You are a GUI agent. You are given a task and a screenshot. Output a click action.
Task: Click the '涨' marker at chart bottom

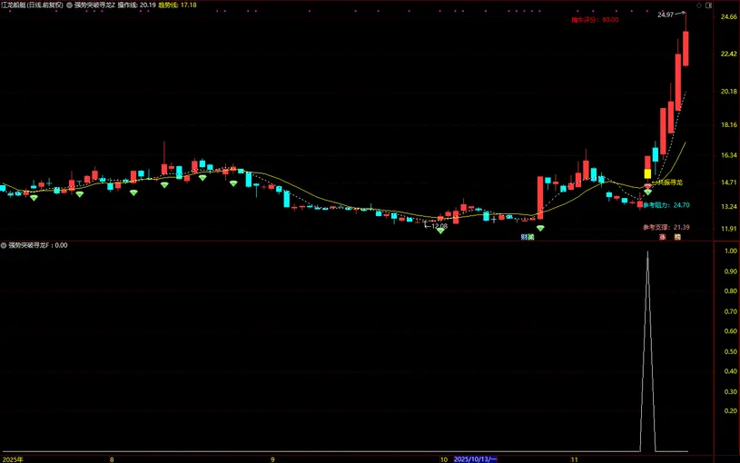pyautogui.click(x=663, y=237)
